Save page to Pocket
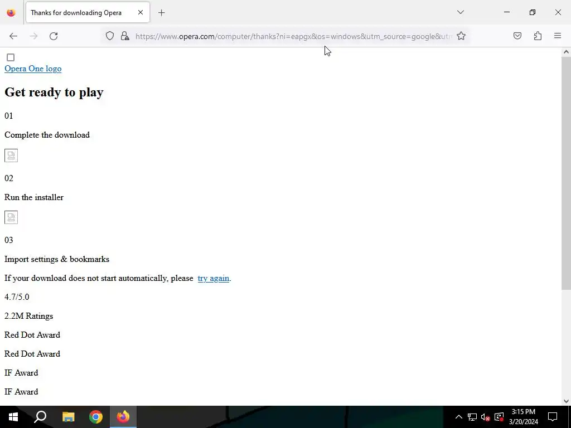 517,36
